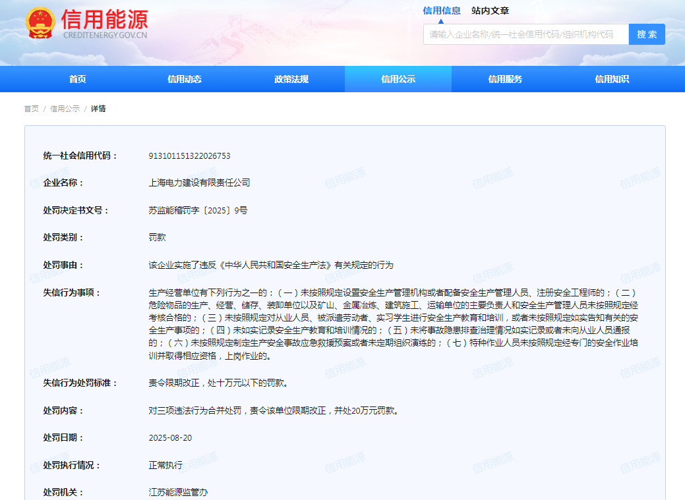Viewport: 685px width, 500px height.
Task: Select the 信用信息 search tab
Action: coord(442,11)
